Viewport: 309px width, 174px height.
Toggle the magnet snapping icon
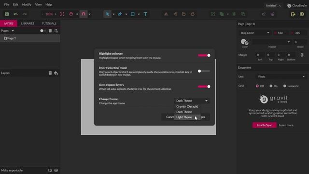(x=84, y=14)
